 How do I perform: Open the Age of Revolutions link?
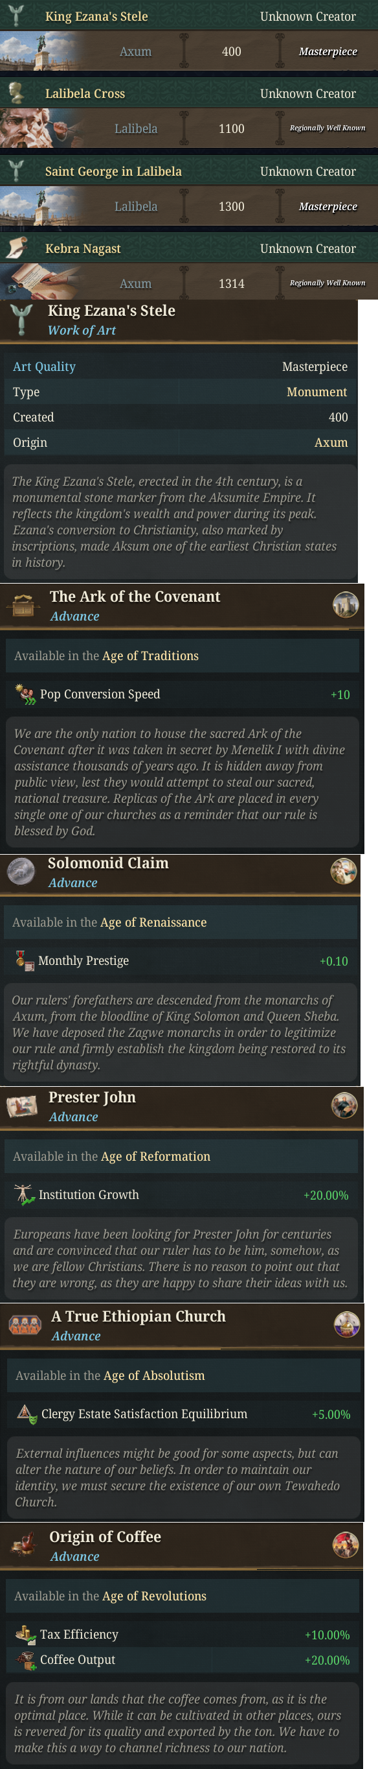coord(154,1596)
